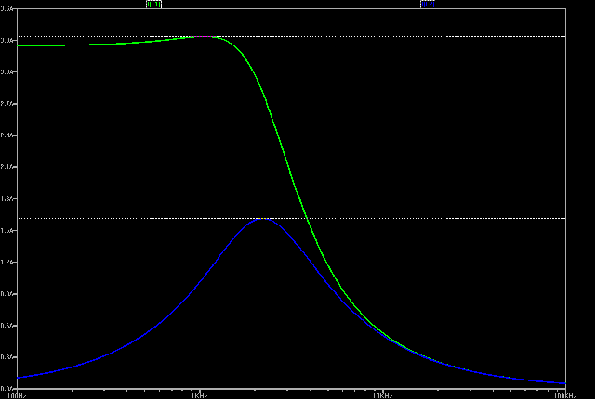Click the blue trace label at top

tap(429, 5)
